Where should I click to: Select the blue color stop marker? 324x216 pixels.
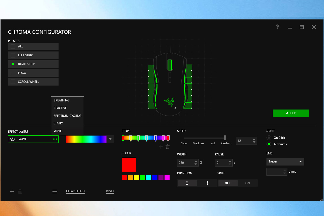(155, 138)
